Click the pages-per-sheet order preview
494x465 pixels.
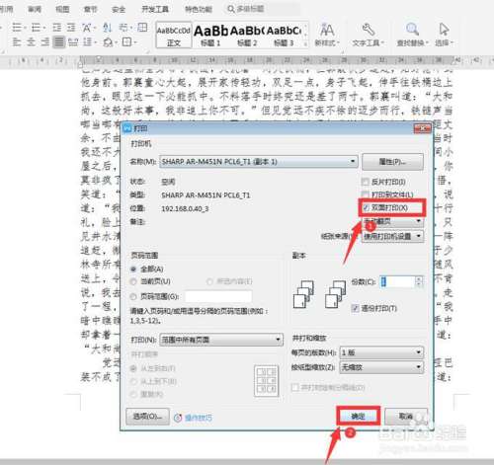point(267,381)
